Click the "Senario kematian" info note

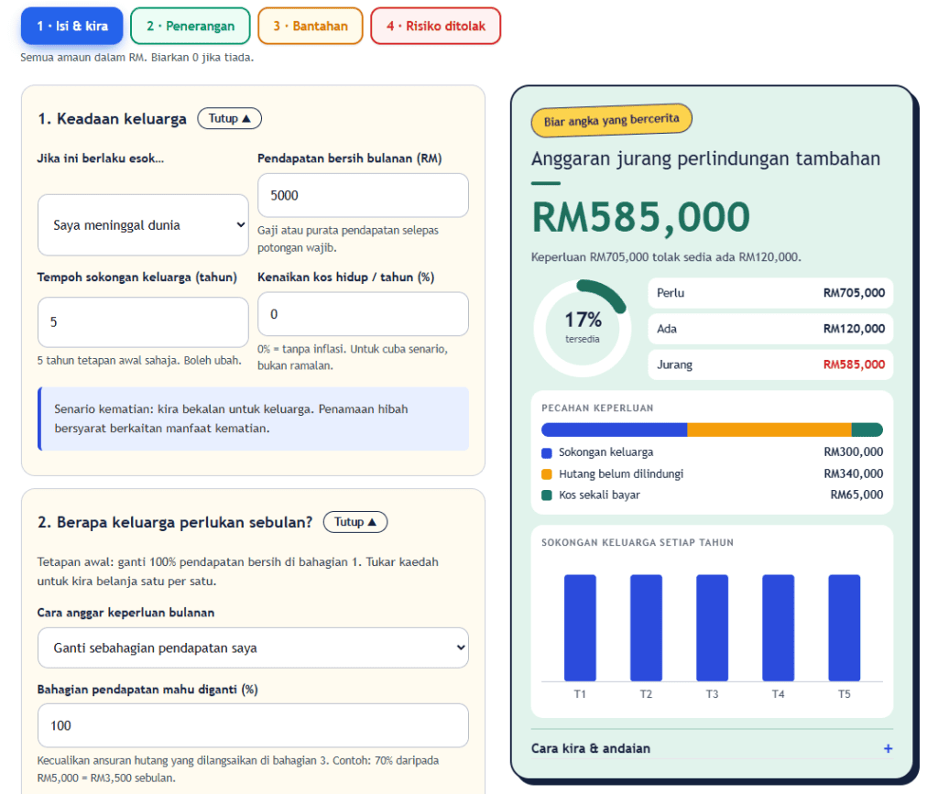[253, 419]
